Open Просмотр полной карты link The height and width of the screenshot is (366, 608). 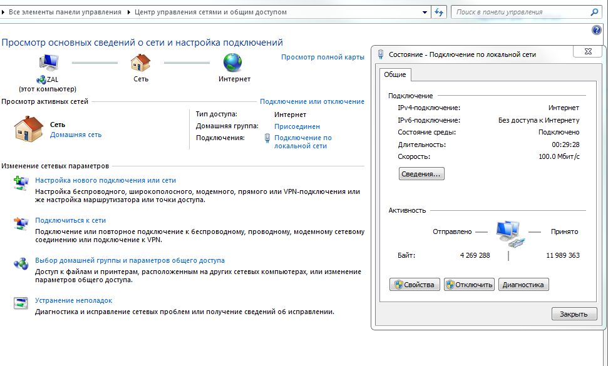click(x=322, y=57)
